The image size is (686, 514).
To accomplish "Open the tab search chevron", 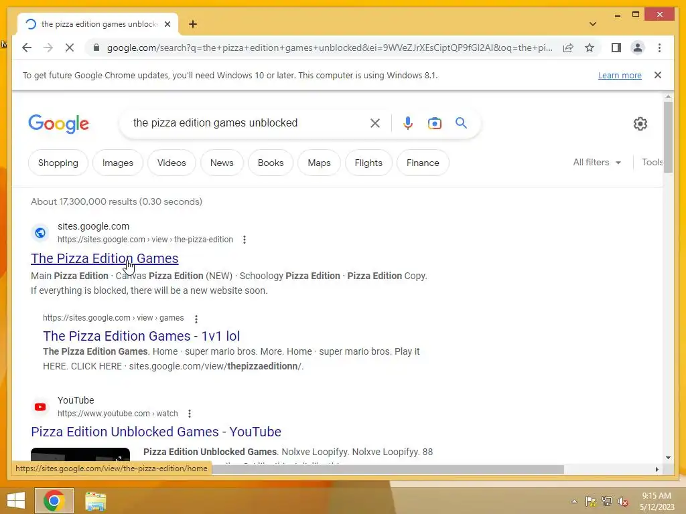I will pyautogui.click(x=592, y=24).
